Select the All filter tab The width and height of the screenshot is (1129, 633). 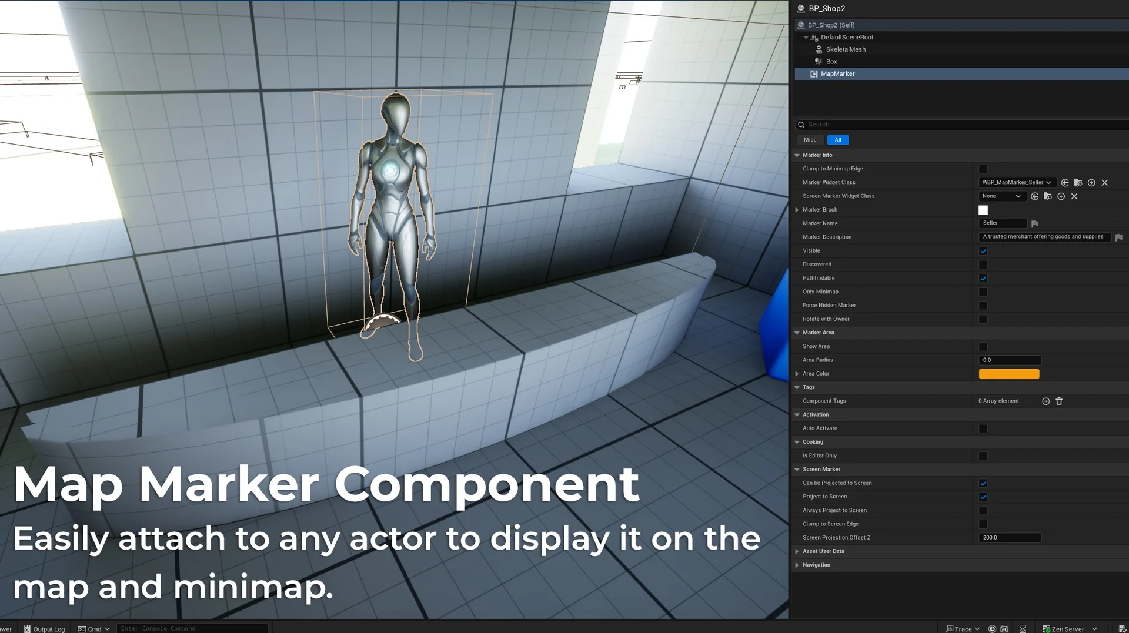(838, 140)
